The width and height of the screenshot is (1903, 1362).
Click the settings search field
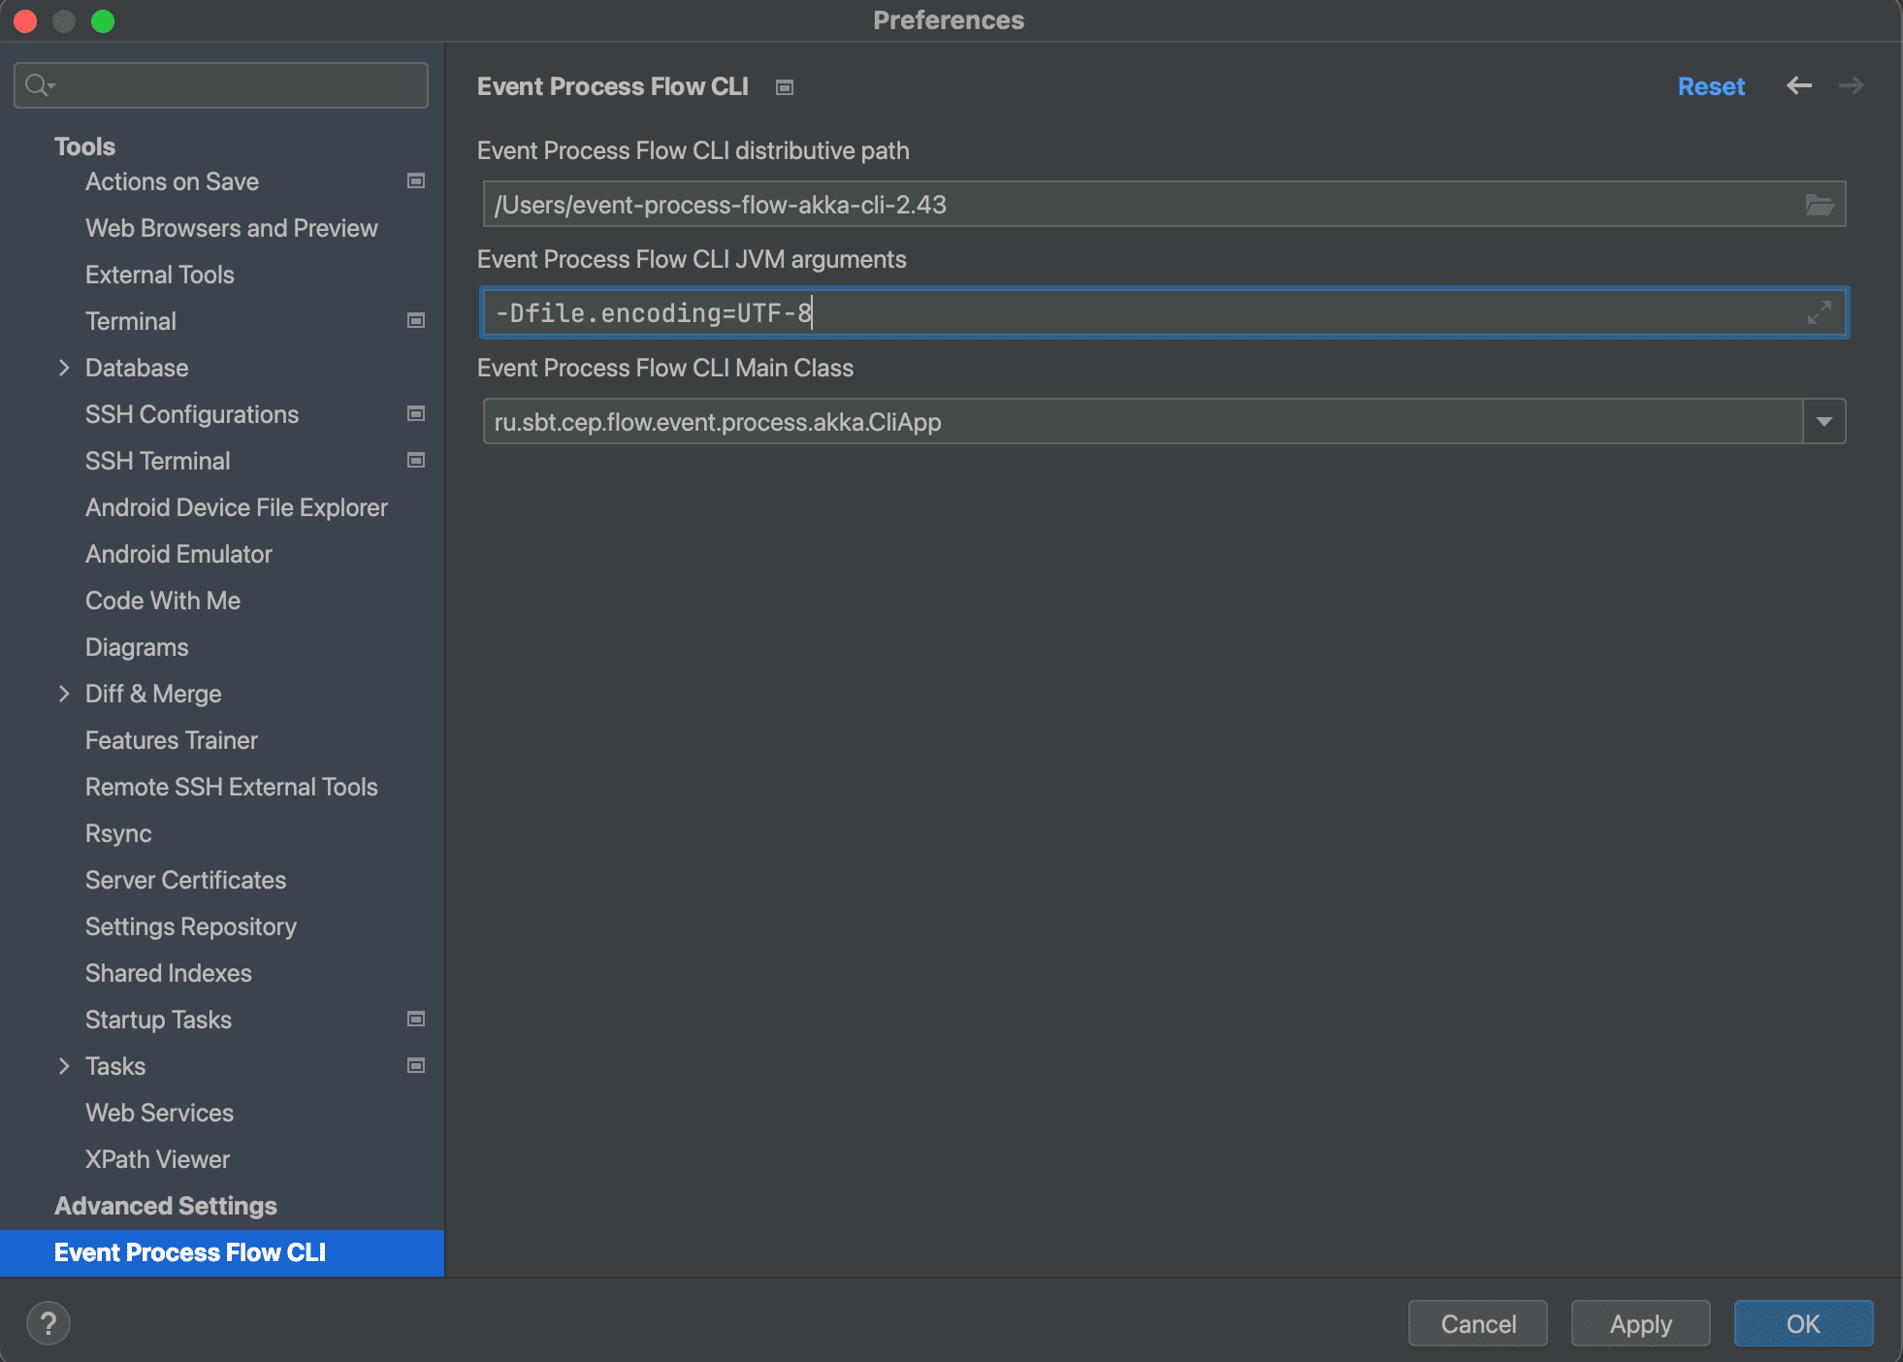(x=220, y=84)
